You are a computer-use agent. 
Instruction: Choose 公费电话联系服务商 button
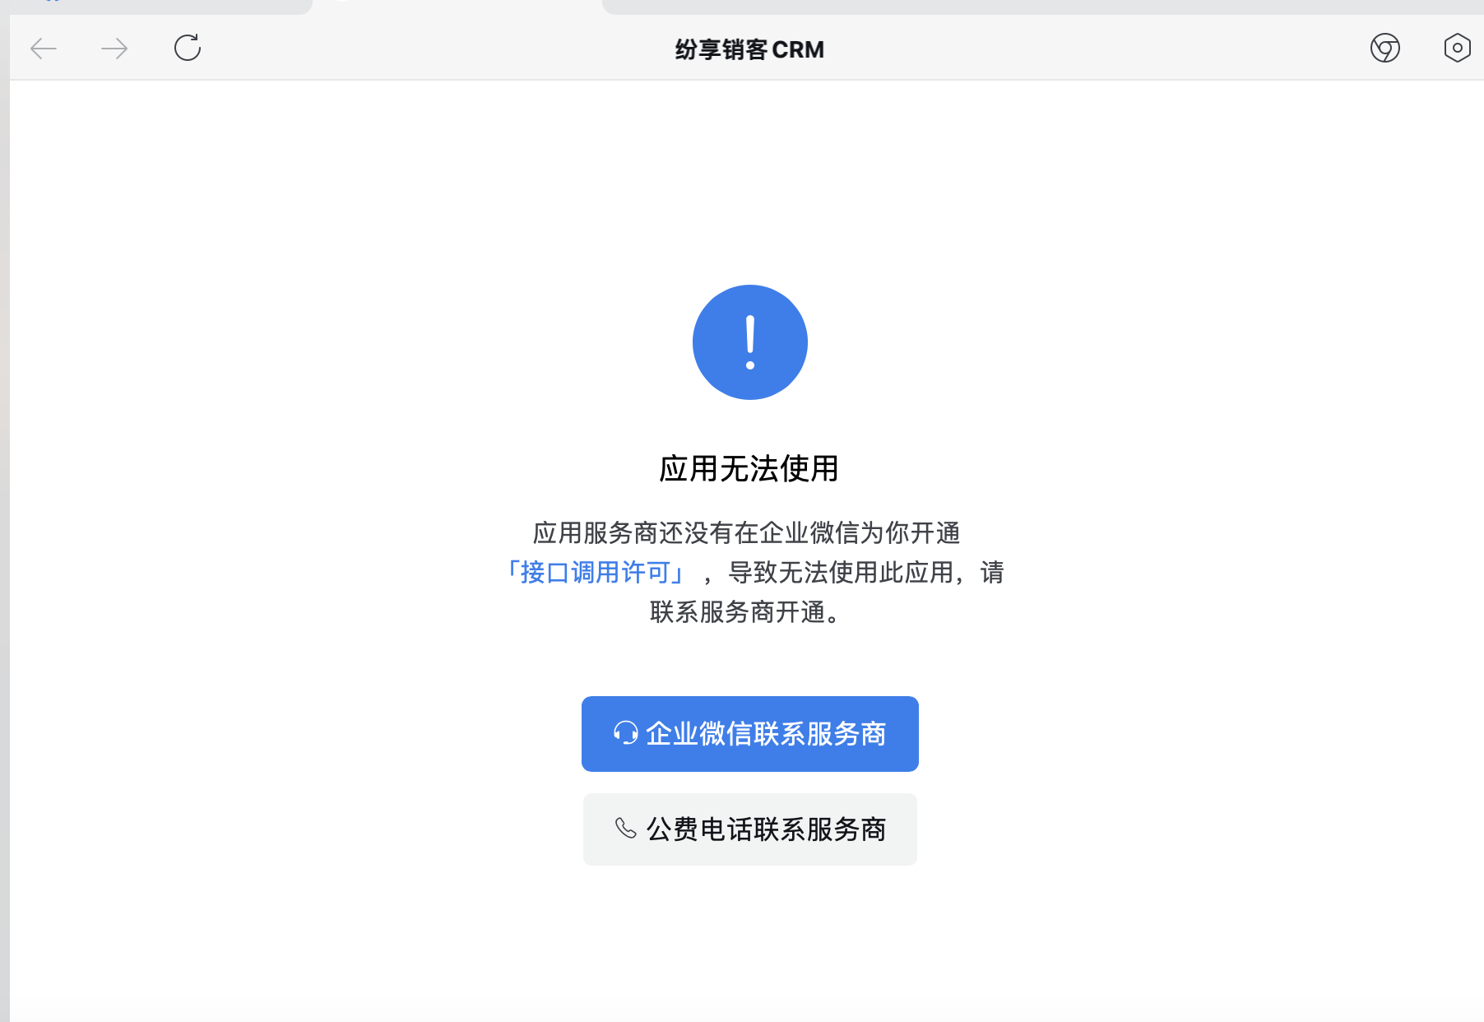pos(750,829)
